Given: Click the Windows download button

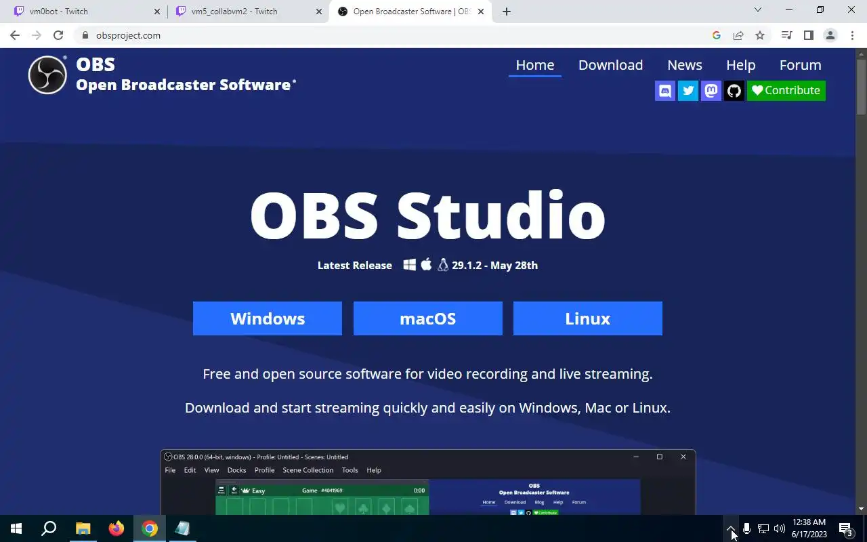Looking at the screenshot, I should [268, 318].
